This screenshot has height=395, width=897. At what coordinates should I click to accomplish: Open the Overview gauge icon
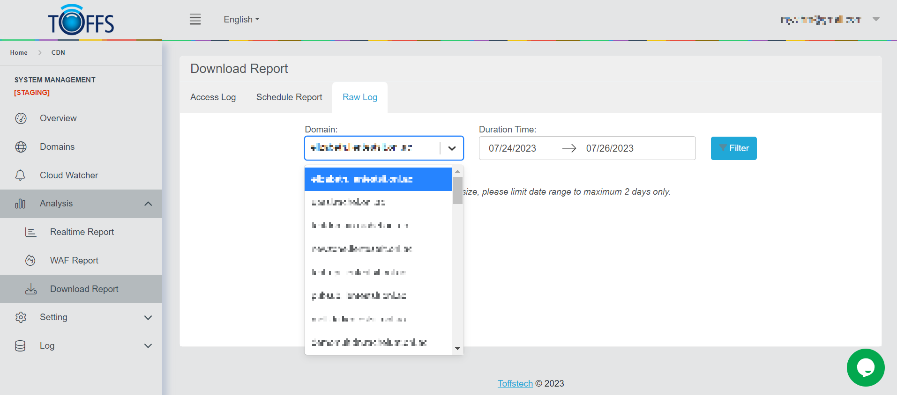coord(21,118)
